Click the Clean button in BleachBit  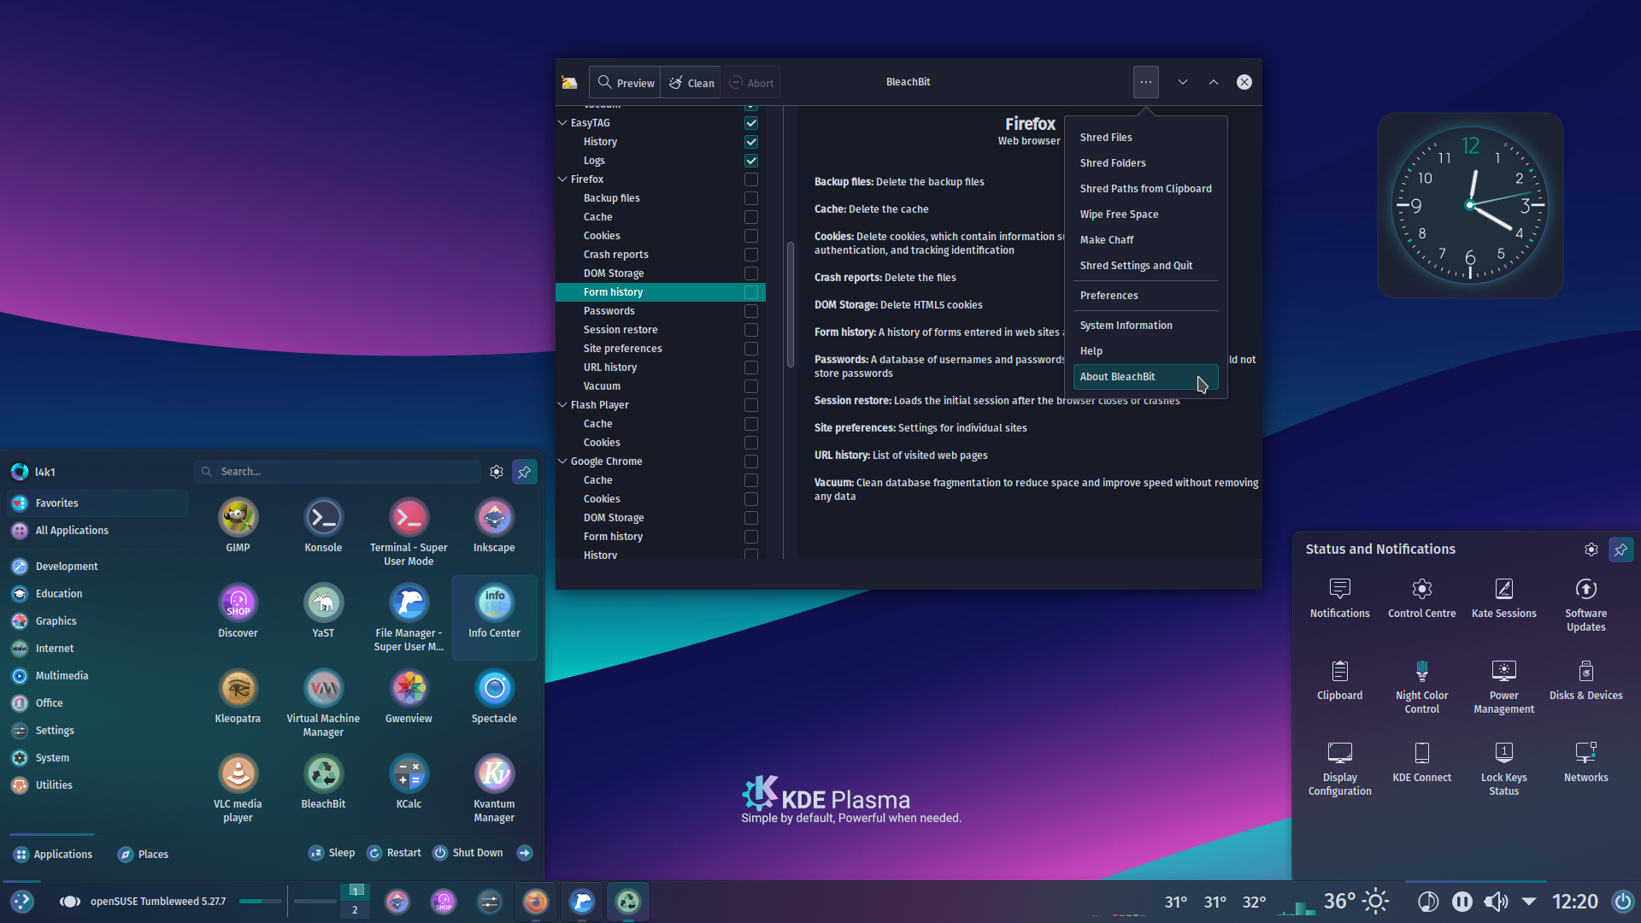coord(691,83)
